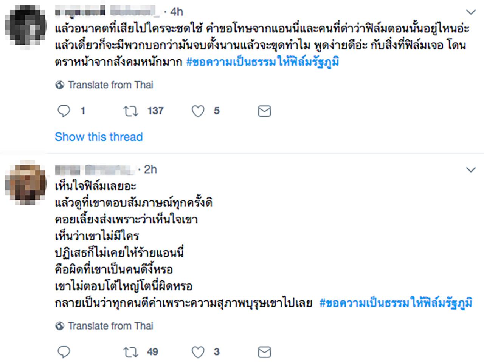The height and width of the screenshot is (362, 484).
Task: Translate the second tweet from Thai
Action: [110, 326]
